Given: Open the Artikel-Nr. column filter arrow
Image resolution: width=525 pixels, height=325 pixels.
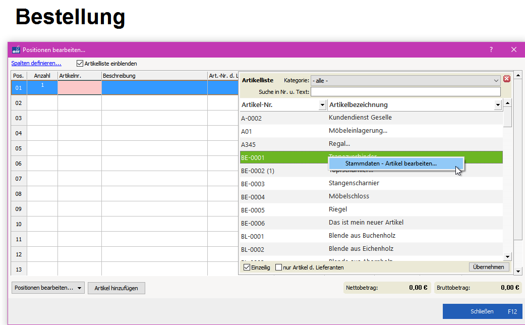Looking at the screenshot, I should [322, 105].
